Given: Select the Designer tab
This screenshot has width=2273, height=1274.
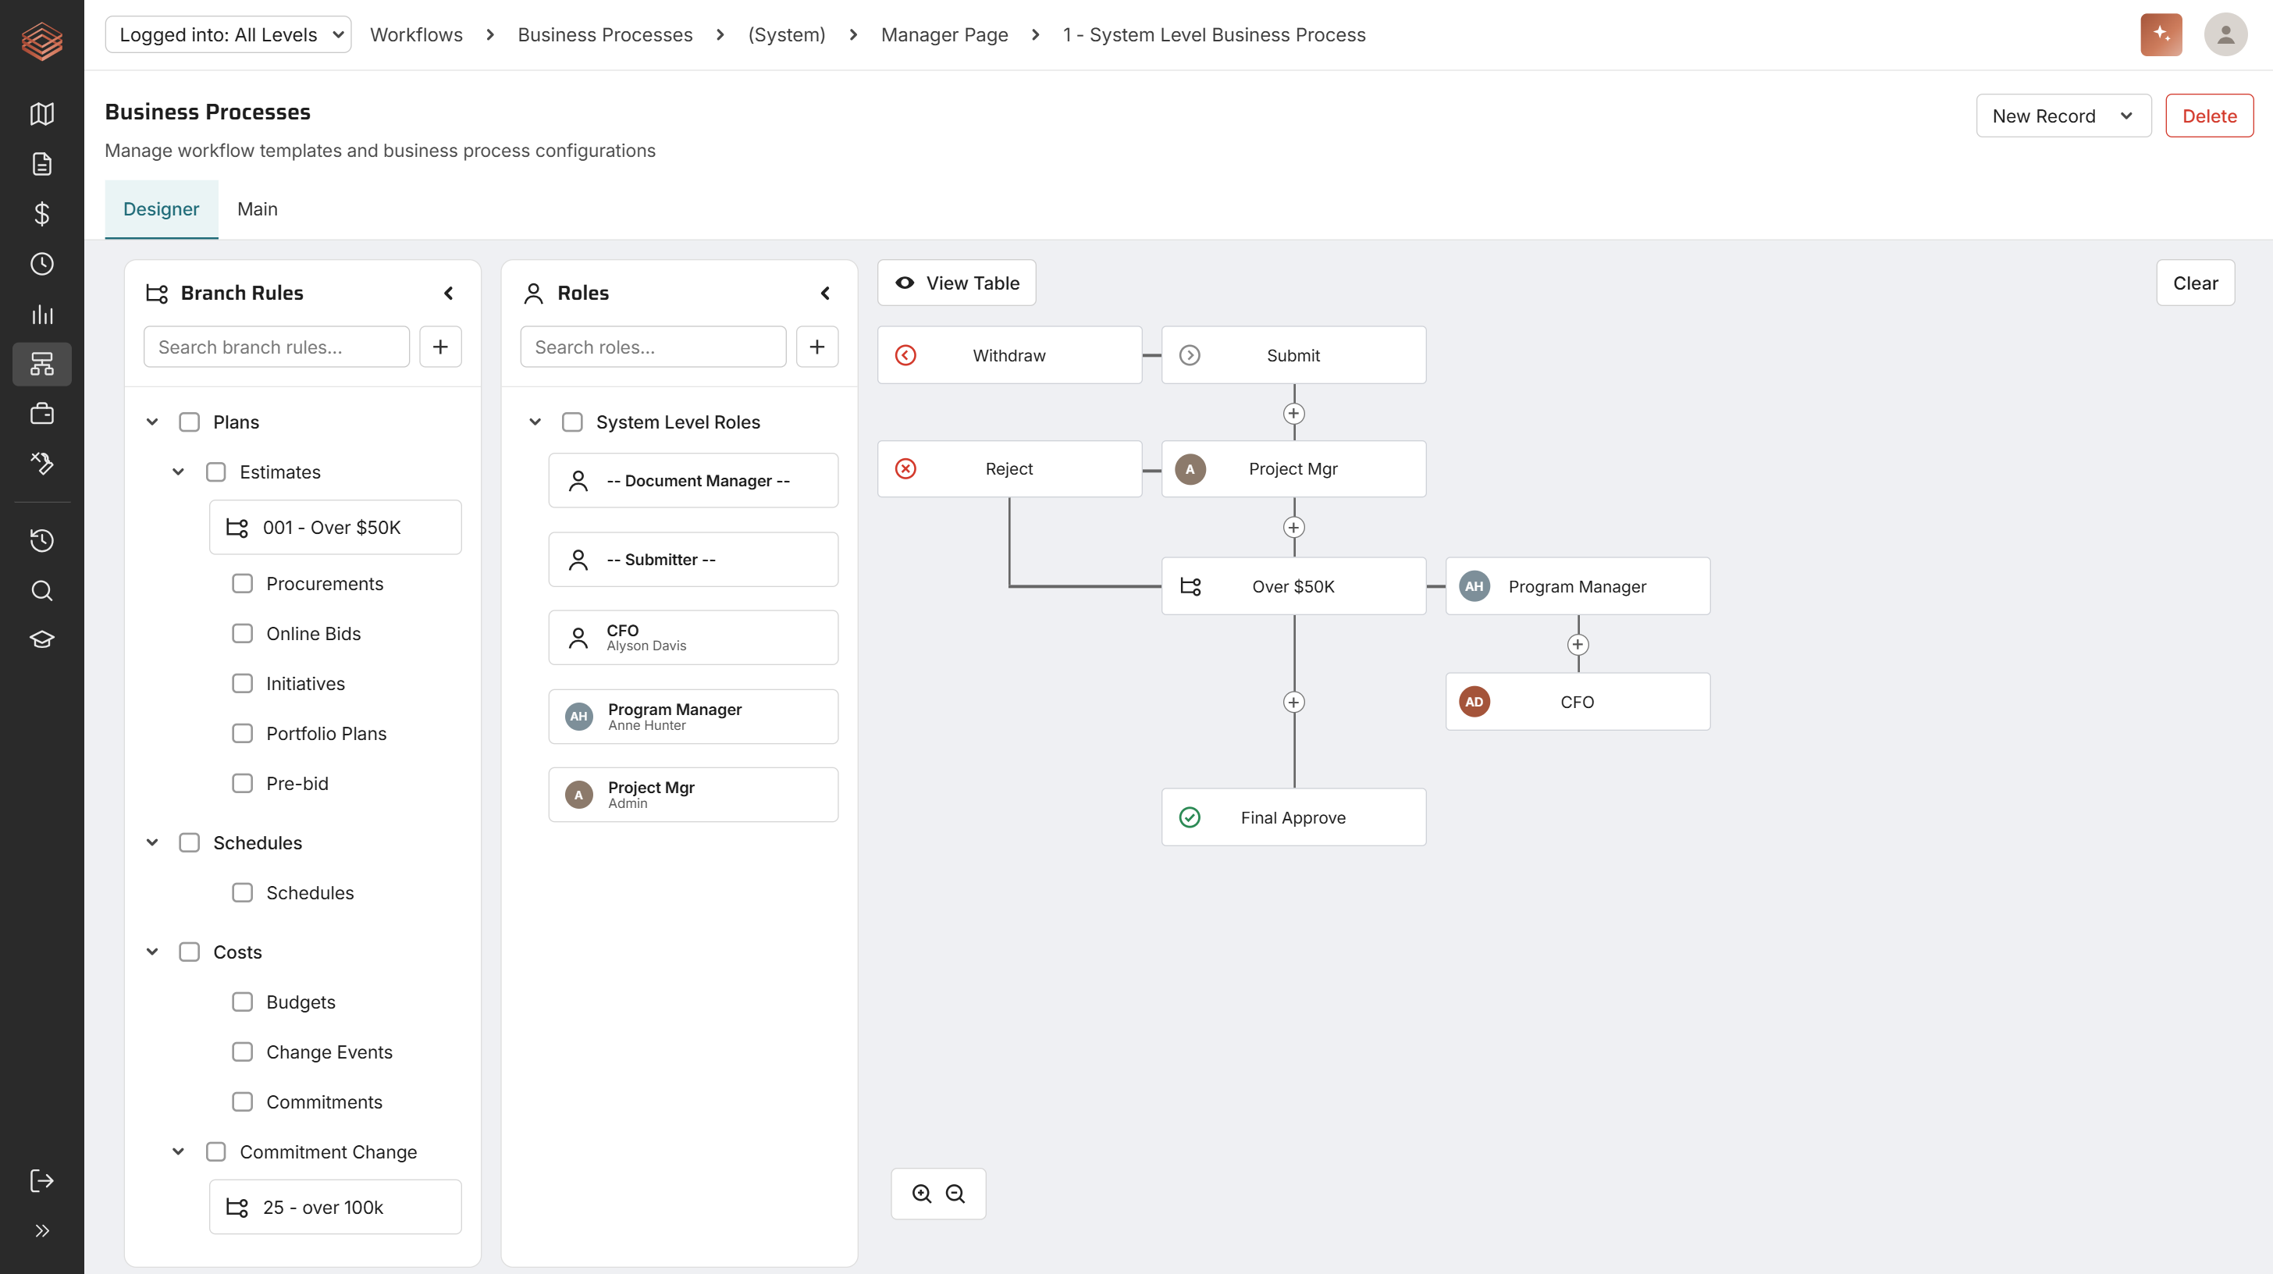Looking at the screenshot, I should [x=161, y=209].
